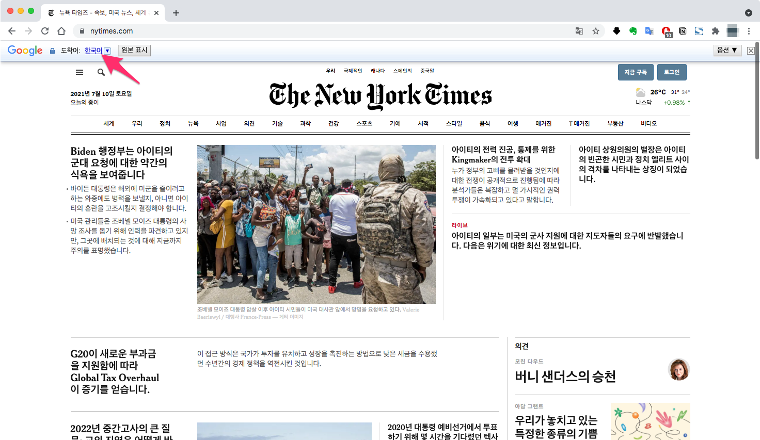Select the 우리 edition link at top
The image size is (760, 440).
[330, 71]
